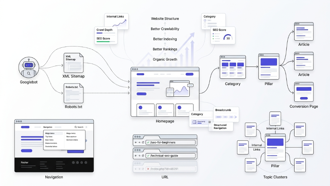The width and height of the screenshot is (330, 186).
Task: Click the Search magnifier in Navigation mockup
Action: (75, 127)
